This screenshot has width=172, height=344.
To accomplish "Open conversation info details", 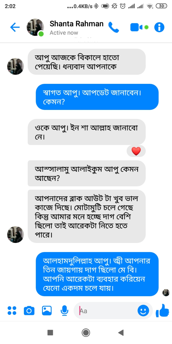I will point(159,27).
